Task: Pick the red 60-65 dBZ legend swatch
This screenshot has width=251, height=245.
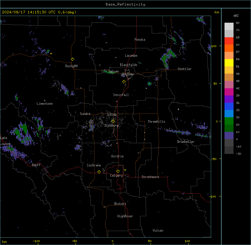Action: tap(229, 41)
